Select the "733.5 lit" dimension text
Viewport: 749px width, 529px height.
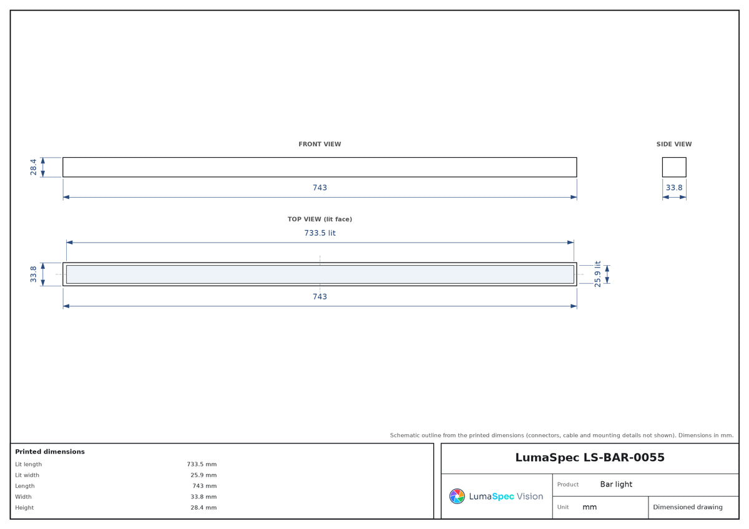coord(320,233)
